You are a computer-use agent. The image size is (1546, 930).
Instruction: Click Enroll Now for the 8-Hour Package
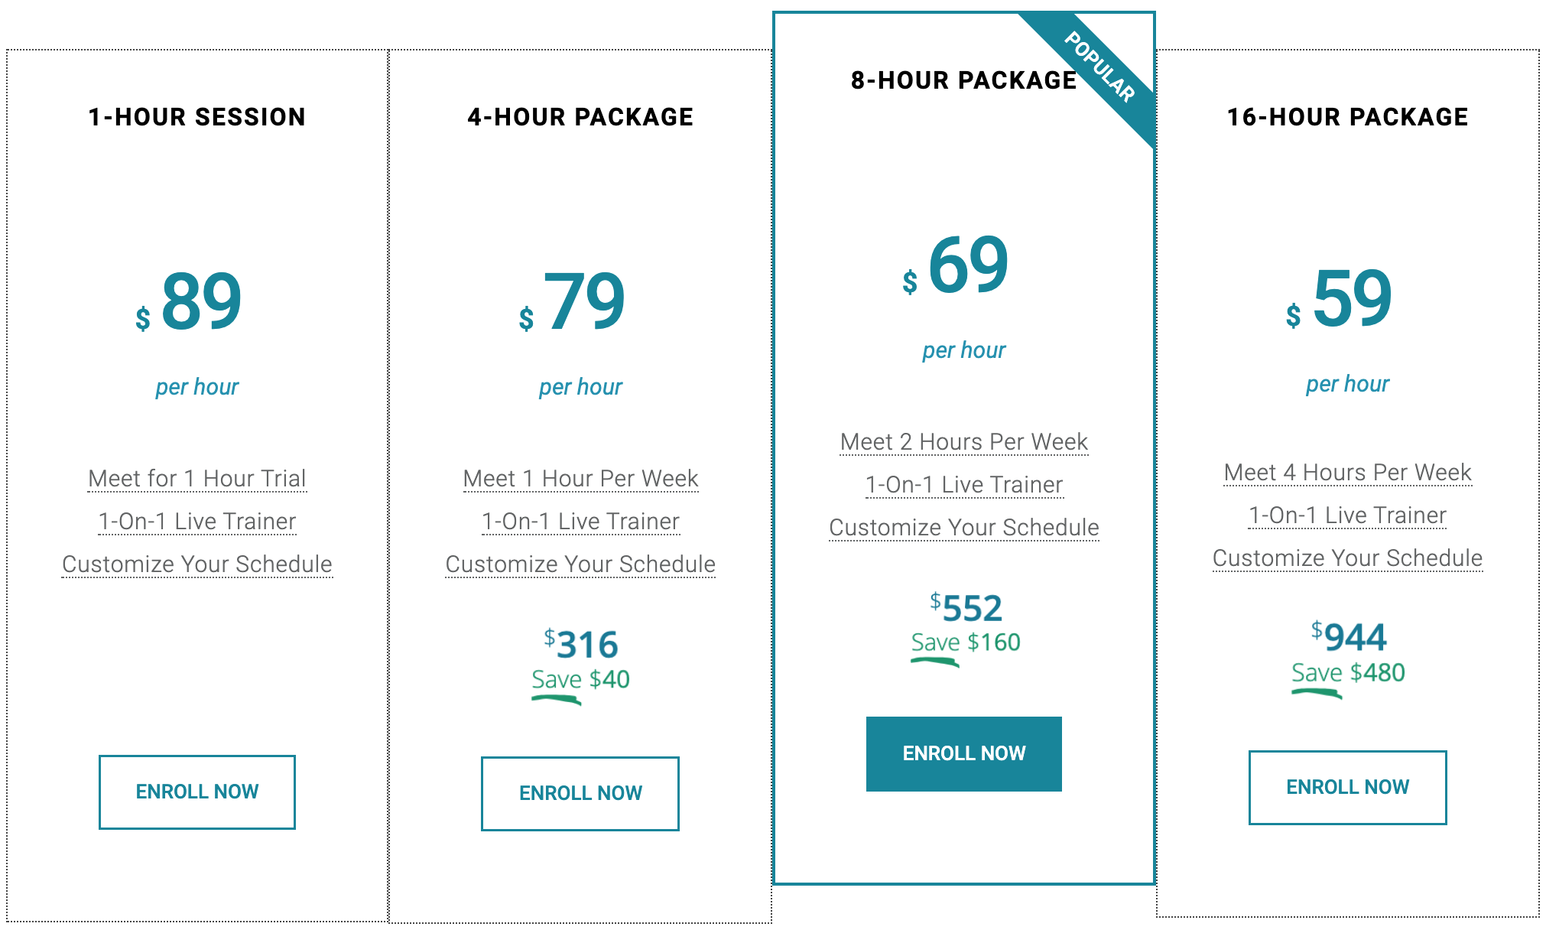[x=963, y=753]
